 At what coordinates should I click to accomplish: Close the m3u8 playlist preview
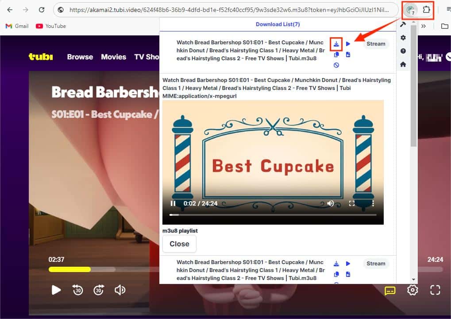pos(179,244)
